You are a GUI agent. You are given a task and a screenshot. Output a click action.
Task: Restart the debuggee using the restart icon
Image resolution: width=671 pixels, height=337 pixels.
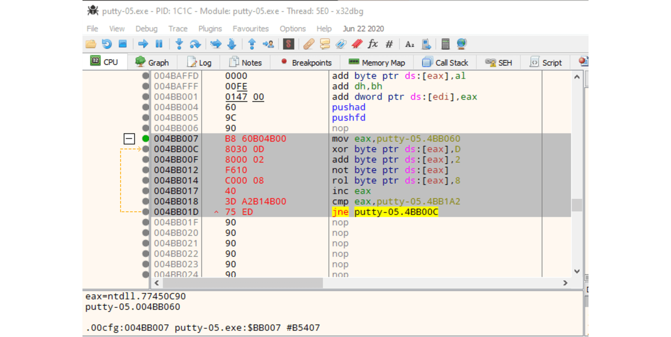coord(107,44)
